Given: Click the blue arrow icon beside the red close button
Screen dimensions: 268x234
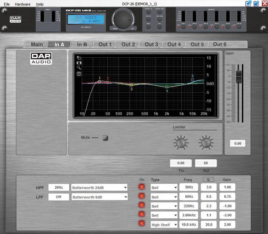Looking at the screenshot, I should click(256, 3).
